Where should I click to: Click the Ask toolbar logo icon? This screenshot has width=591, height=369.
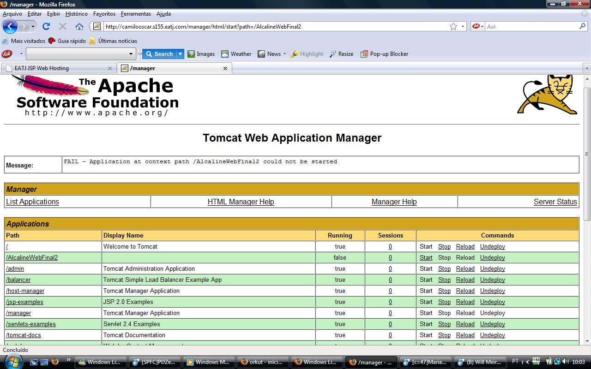tap(7, 54)
